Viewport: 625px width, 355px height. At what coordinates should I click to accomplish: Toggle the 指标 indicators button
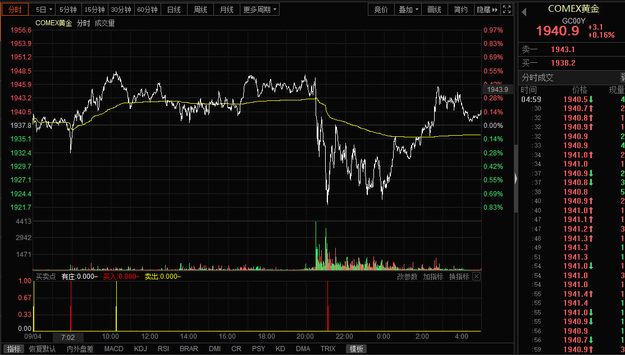pos(13,349)
